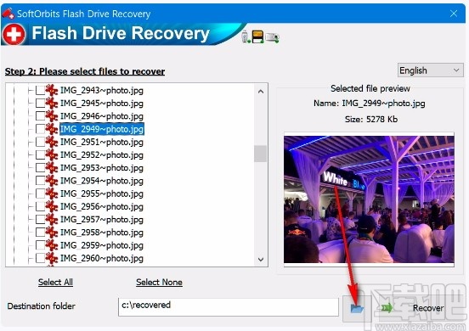Select IMG_2959~photo.jpg file name
Image resolution: width=469 pixels, height=331 pixels.
(102, 245)
